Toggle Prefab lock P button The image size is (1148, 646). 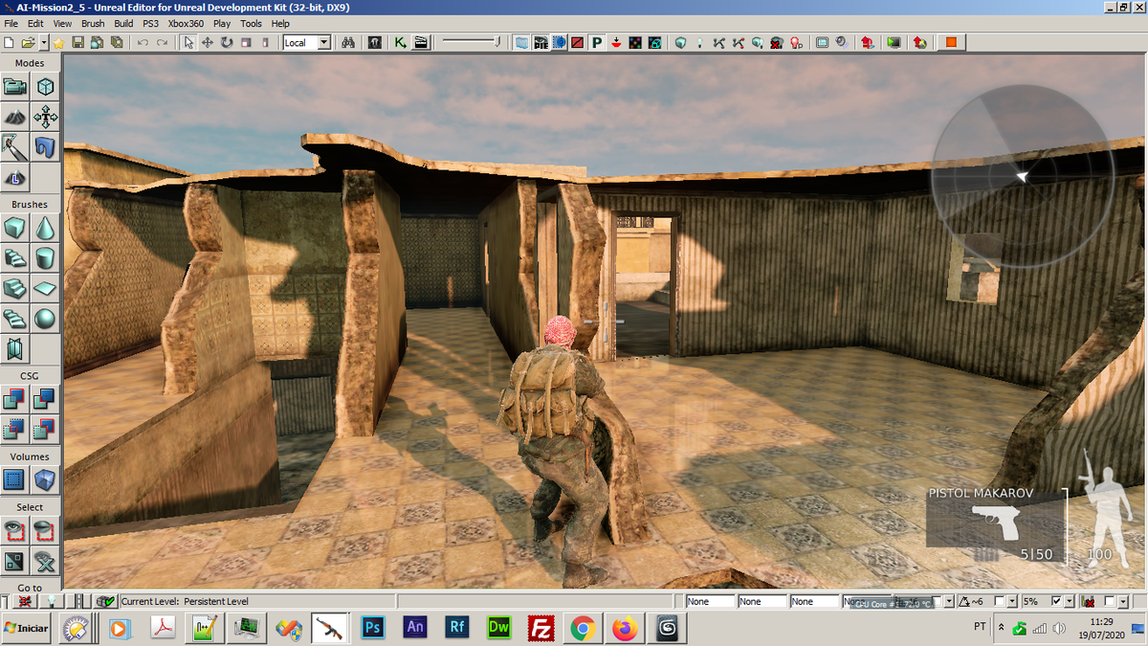(x=596, y=42)
